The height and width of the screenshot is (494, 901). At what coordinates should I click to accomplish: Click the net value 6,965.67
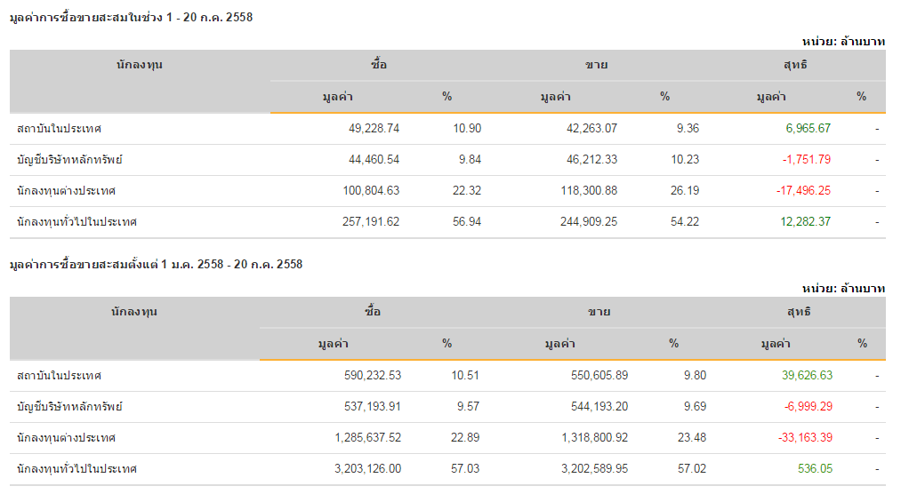(808, 129)
